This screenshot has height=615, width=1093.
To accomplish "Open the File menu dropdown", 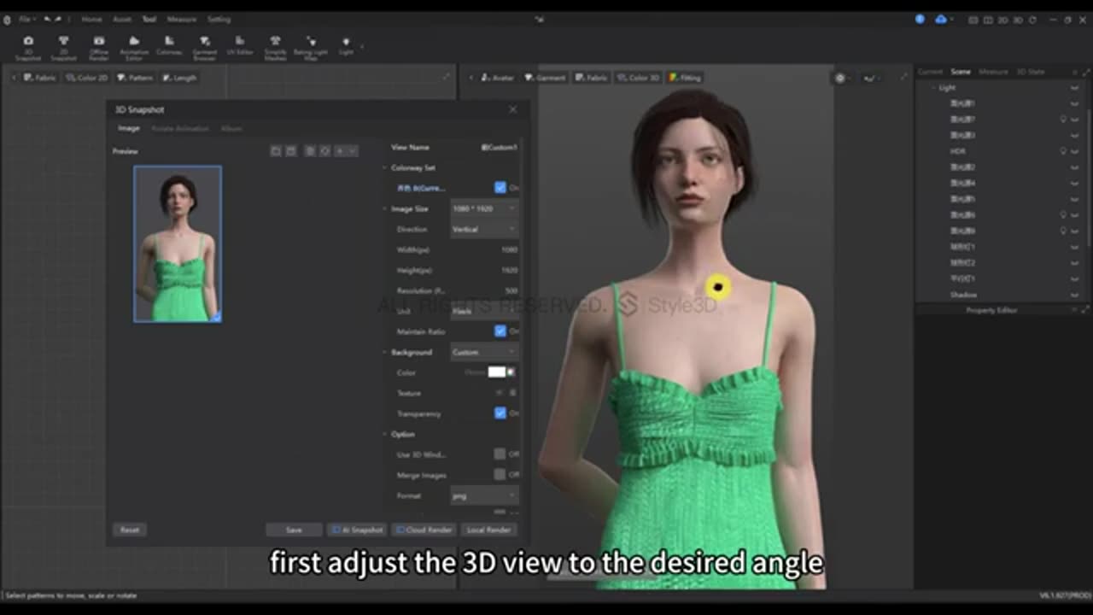I will pos(26,19).
